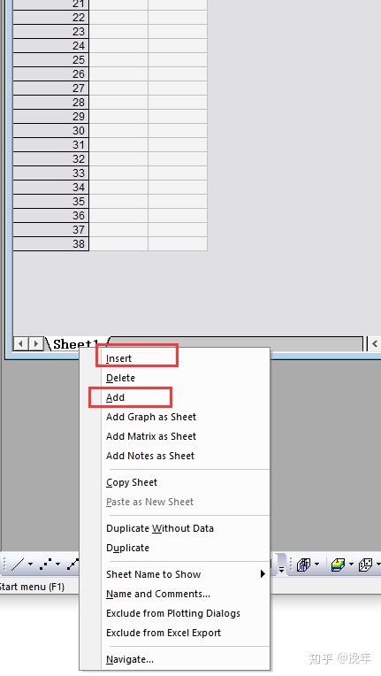Select row header 38
This screenshot has width=381, height=676.
(x=50, y=244)
